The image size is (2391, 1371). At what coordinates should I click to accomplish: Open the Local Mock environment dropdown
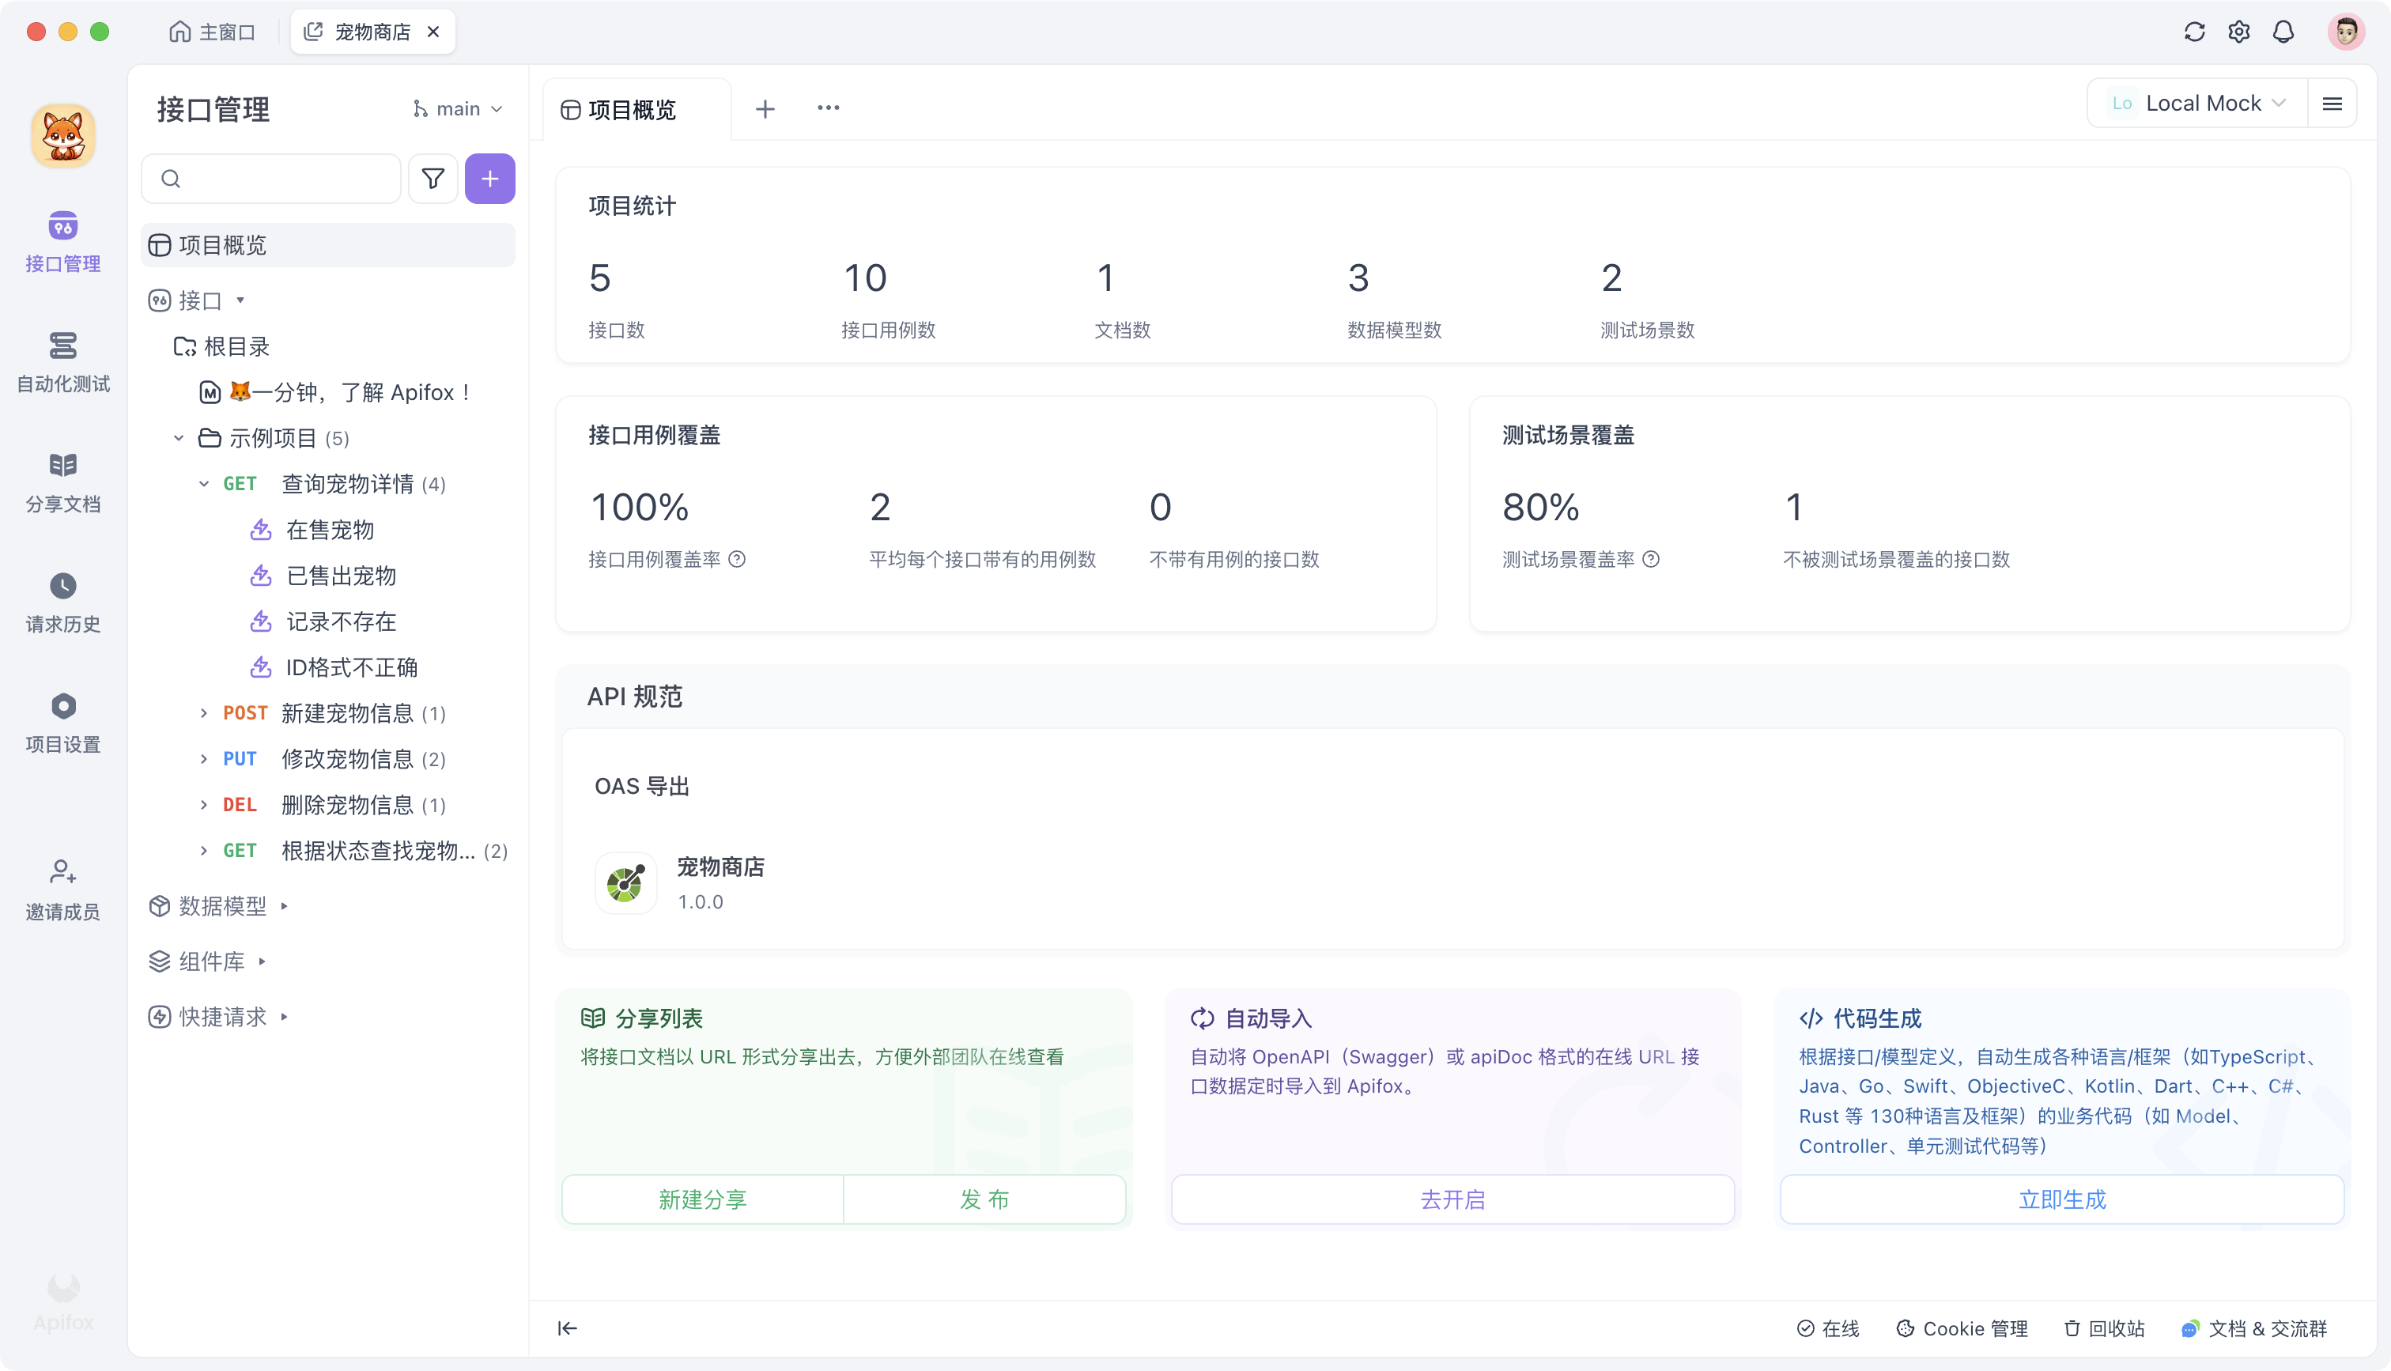pyautogui.click(x=2202, y=102)
